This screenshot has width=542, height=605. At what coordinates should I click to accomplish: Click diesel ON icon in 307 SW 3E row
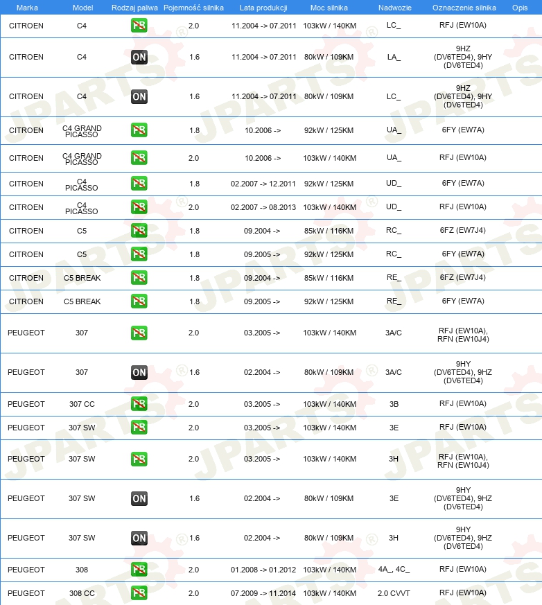coord(139,499)
